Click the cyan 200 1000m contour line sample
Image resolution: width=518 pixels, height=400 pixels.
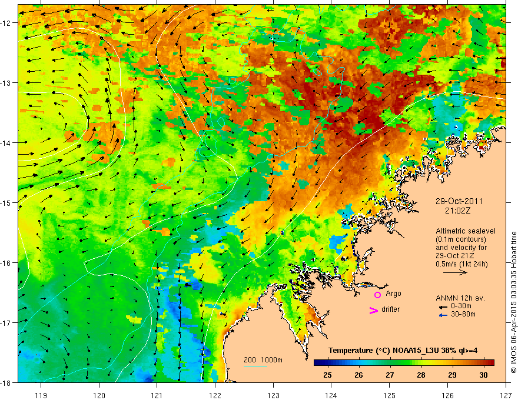click(255, 366)
